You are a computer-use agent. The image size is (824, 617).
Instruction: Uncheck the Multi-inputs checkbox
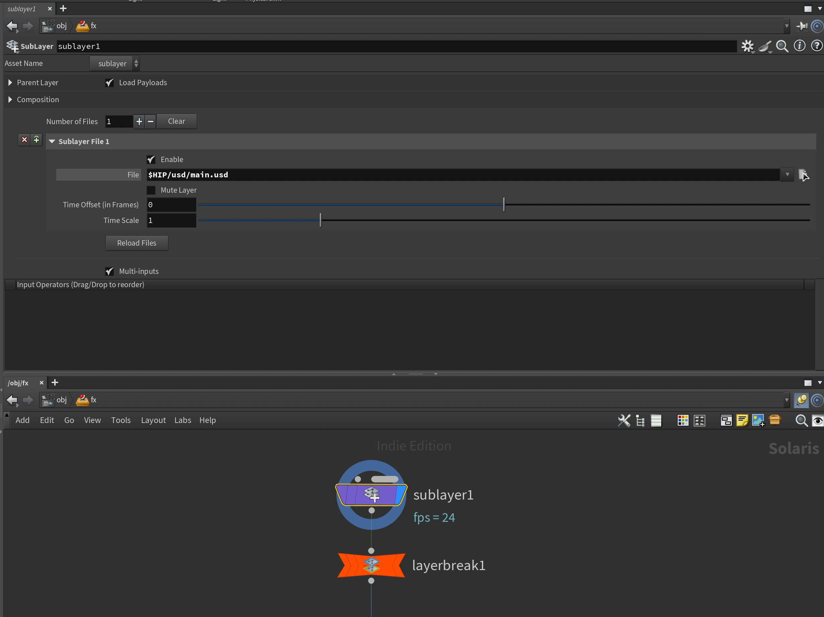tap(109, 271)
